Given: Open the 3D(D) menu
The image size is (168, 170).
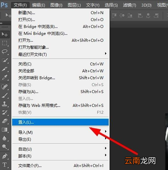Looking at the screenshot, I should click(x=146, y=5).
